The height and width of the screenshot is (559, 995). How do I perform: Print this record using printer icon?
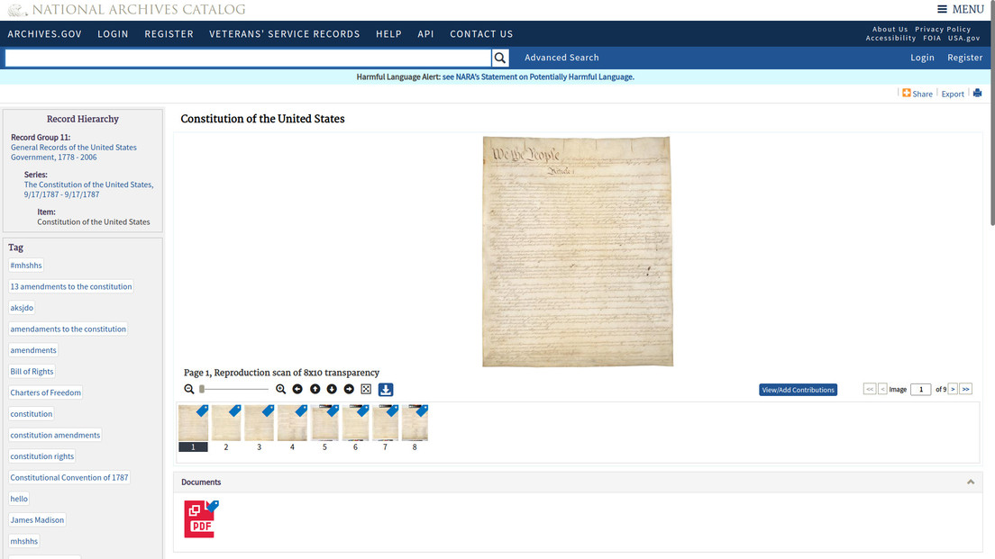click(977, 94)
